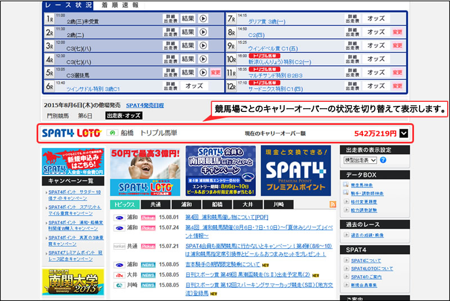Image resolution: width=450 pixels, height=301 pixels.
Task: Open 新規会員募集 link
Action: [364, 285]
